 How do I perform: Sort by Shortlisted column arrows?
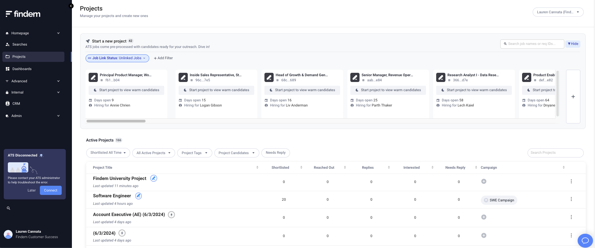point(301,167)
